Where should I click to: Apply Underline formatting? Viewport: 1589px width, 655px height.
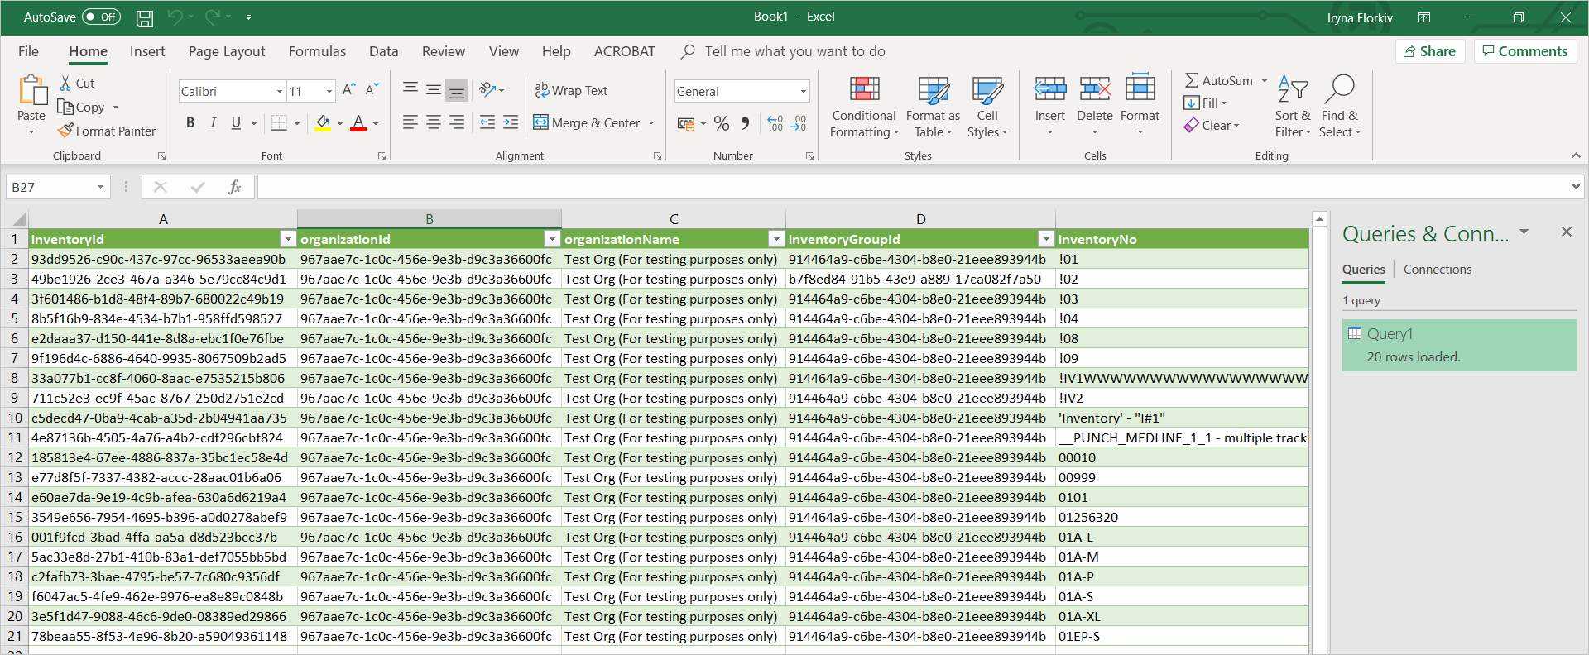[236, 123]
